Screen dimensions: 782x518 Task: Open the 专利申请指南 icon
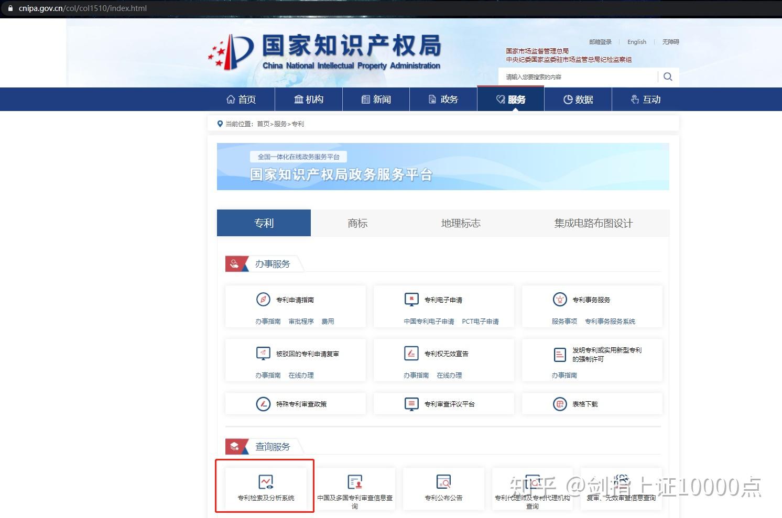click(263, 300)
